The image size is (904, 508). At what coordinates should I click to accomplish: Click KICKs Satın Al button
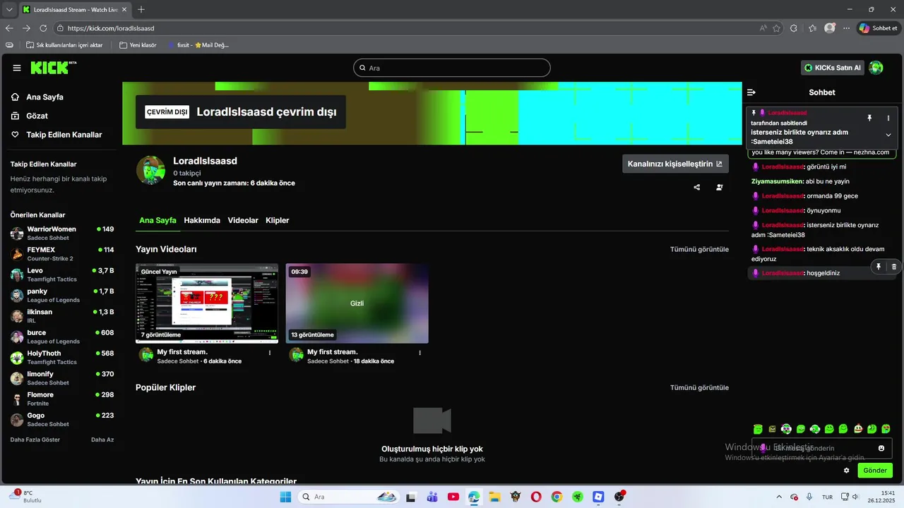[x=833, y=68]
